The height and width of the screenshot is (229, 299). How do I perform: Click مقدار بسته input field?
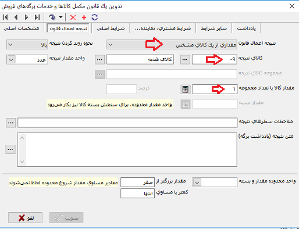215,104
